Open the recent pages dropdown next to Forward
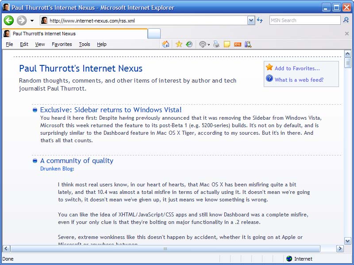Image resolution: width=354 pixels, height=265 pixels. tap(32, 20)
